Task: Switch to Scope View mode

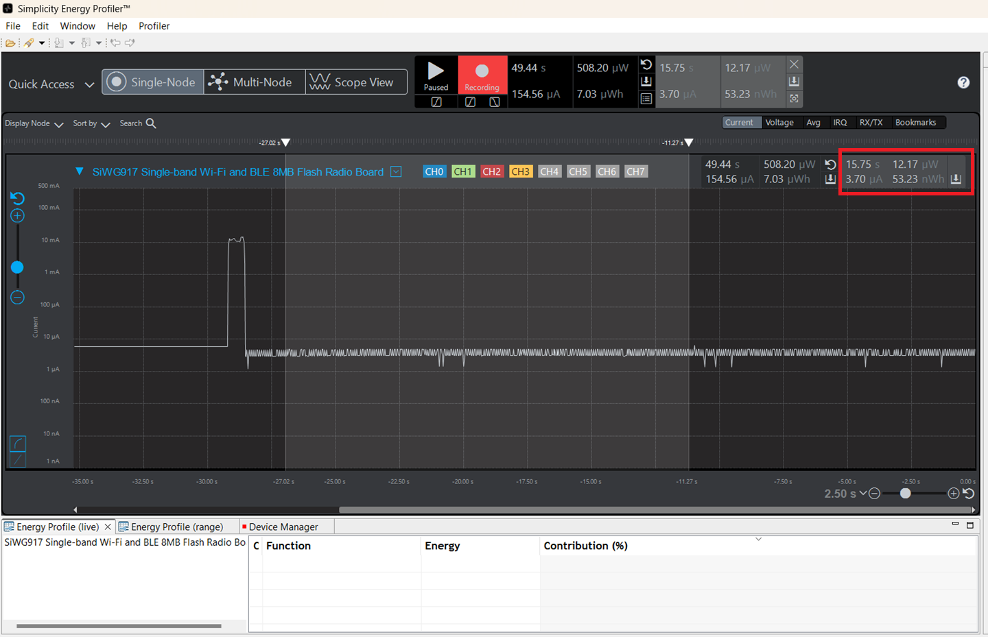Action: [x=356, y=82]
